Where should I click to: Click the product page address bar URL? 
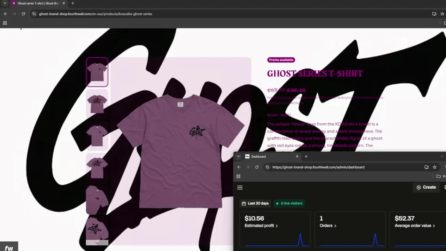pyautogui.click(x=95, y=14)
